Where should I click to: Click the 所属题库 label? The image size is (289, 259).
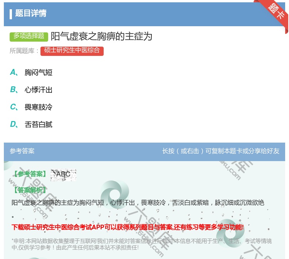24,51
